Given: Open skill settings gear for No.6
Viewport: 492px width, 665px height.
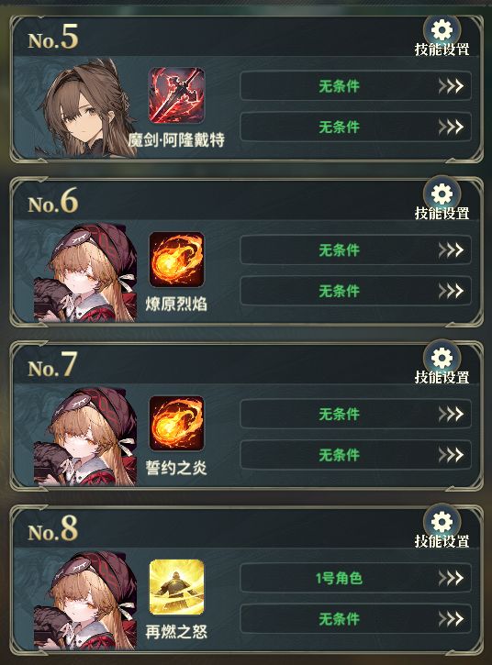Looking at the screenshot, I should tap(442, 201).
